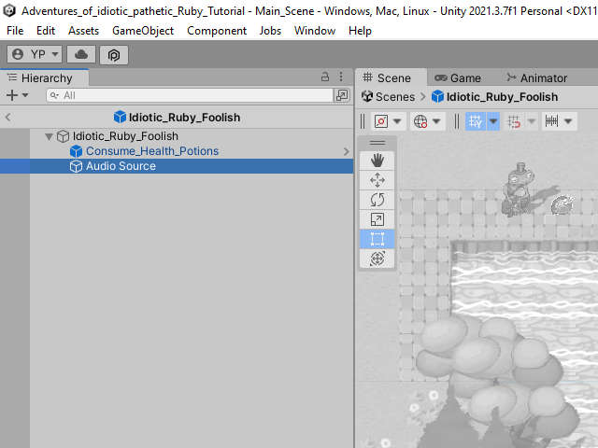The height and width of the screenshot is (448, 598).
Task: Open the GameObject menu
Action: click(143, 31)
